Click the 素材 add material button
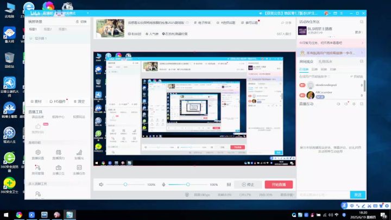Viewport: 391px width, 220px height. pyautogui.click(x=36, y=102)
